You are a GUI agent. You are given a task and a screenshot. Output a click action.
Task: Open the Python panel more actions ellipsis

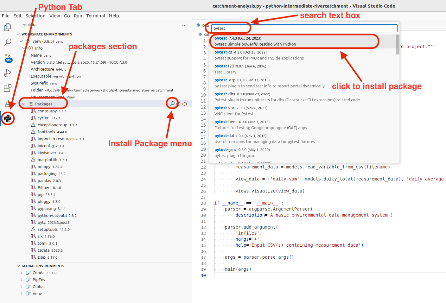[x=184, y=25]
